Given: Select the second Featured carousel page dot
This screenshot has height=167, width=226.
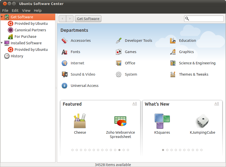Looking at the screenshot, I should coord(77,150).
